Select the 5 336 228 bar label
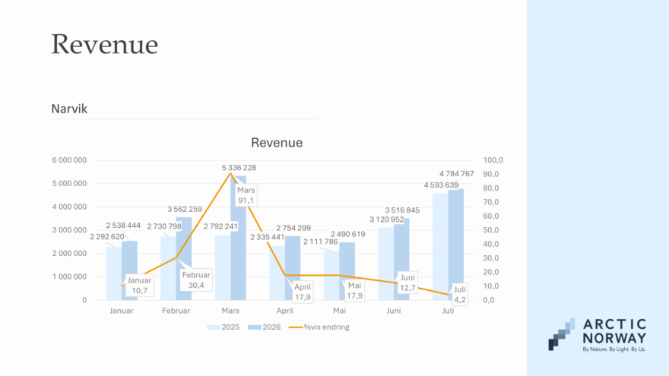669x376 pixels. click(x=239, y=168)
